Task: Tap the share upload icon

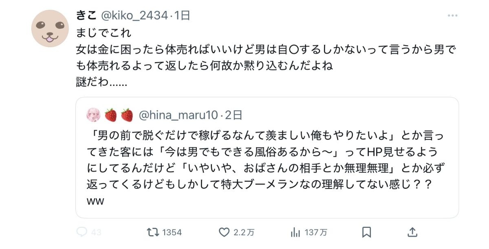Action: pos(412,232)
